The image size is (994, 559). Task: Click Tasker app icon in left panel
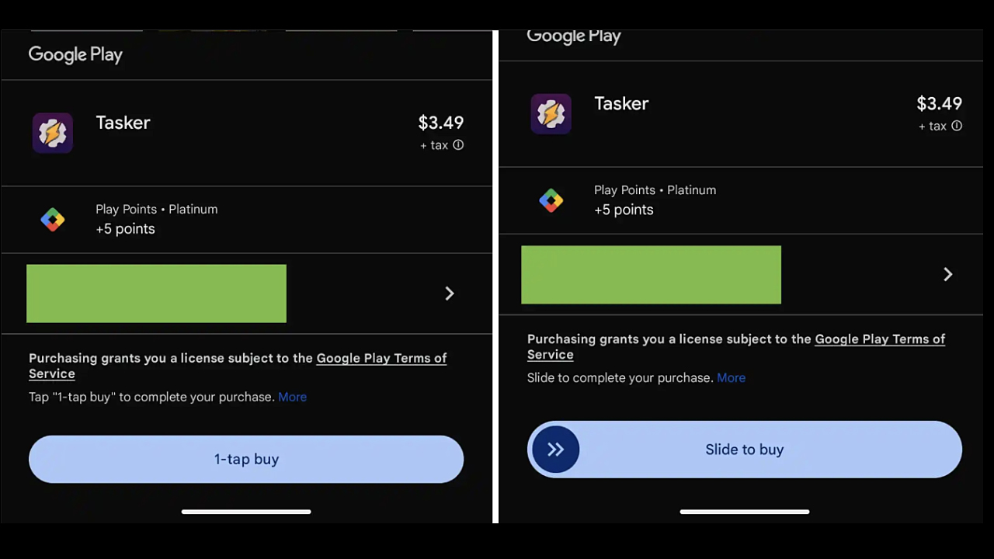point(53,133)
